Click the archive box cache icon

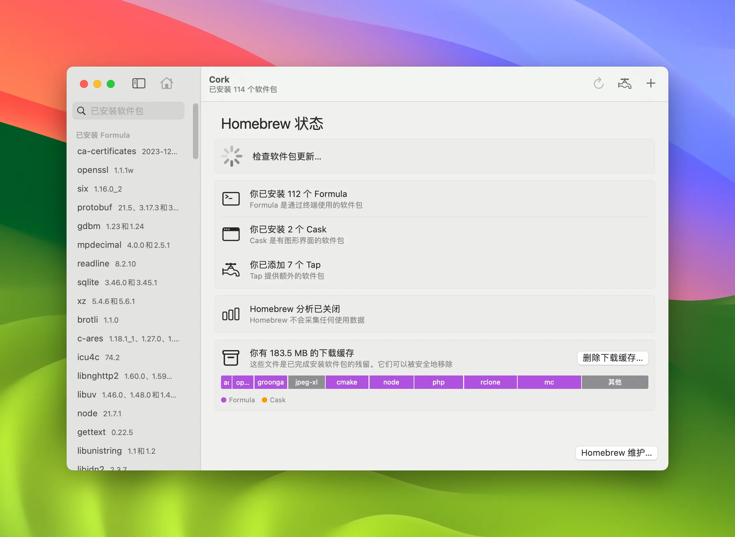tap(231, 358)
